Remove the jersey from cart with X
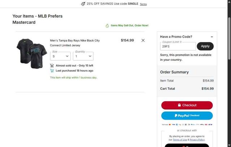Screen dimensions: 231x147 (143, 40)
